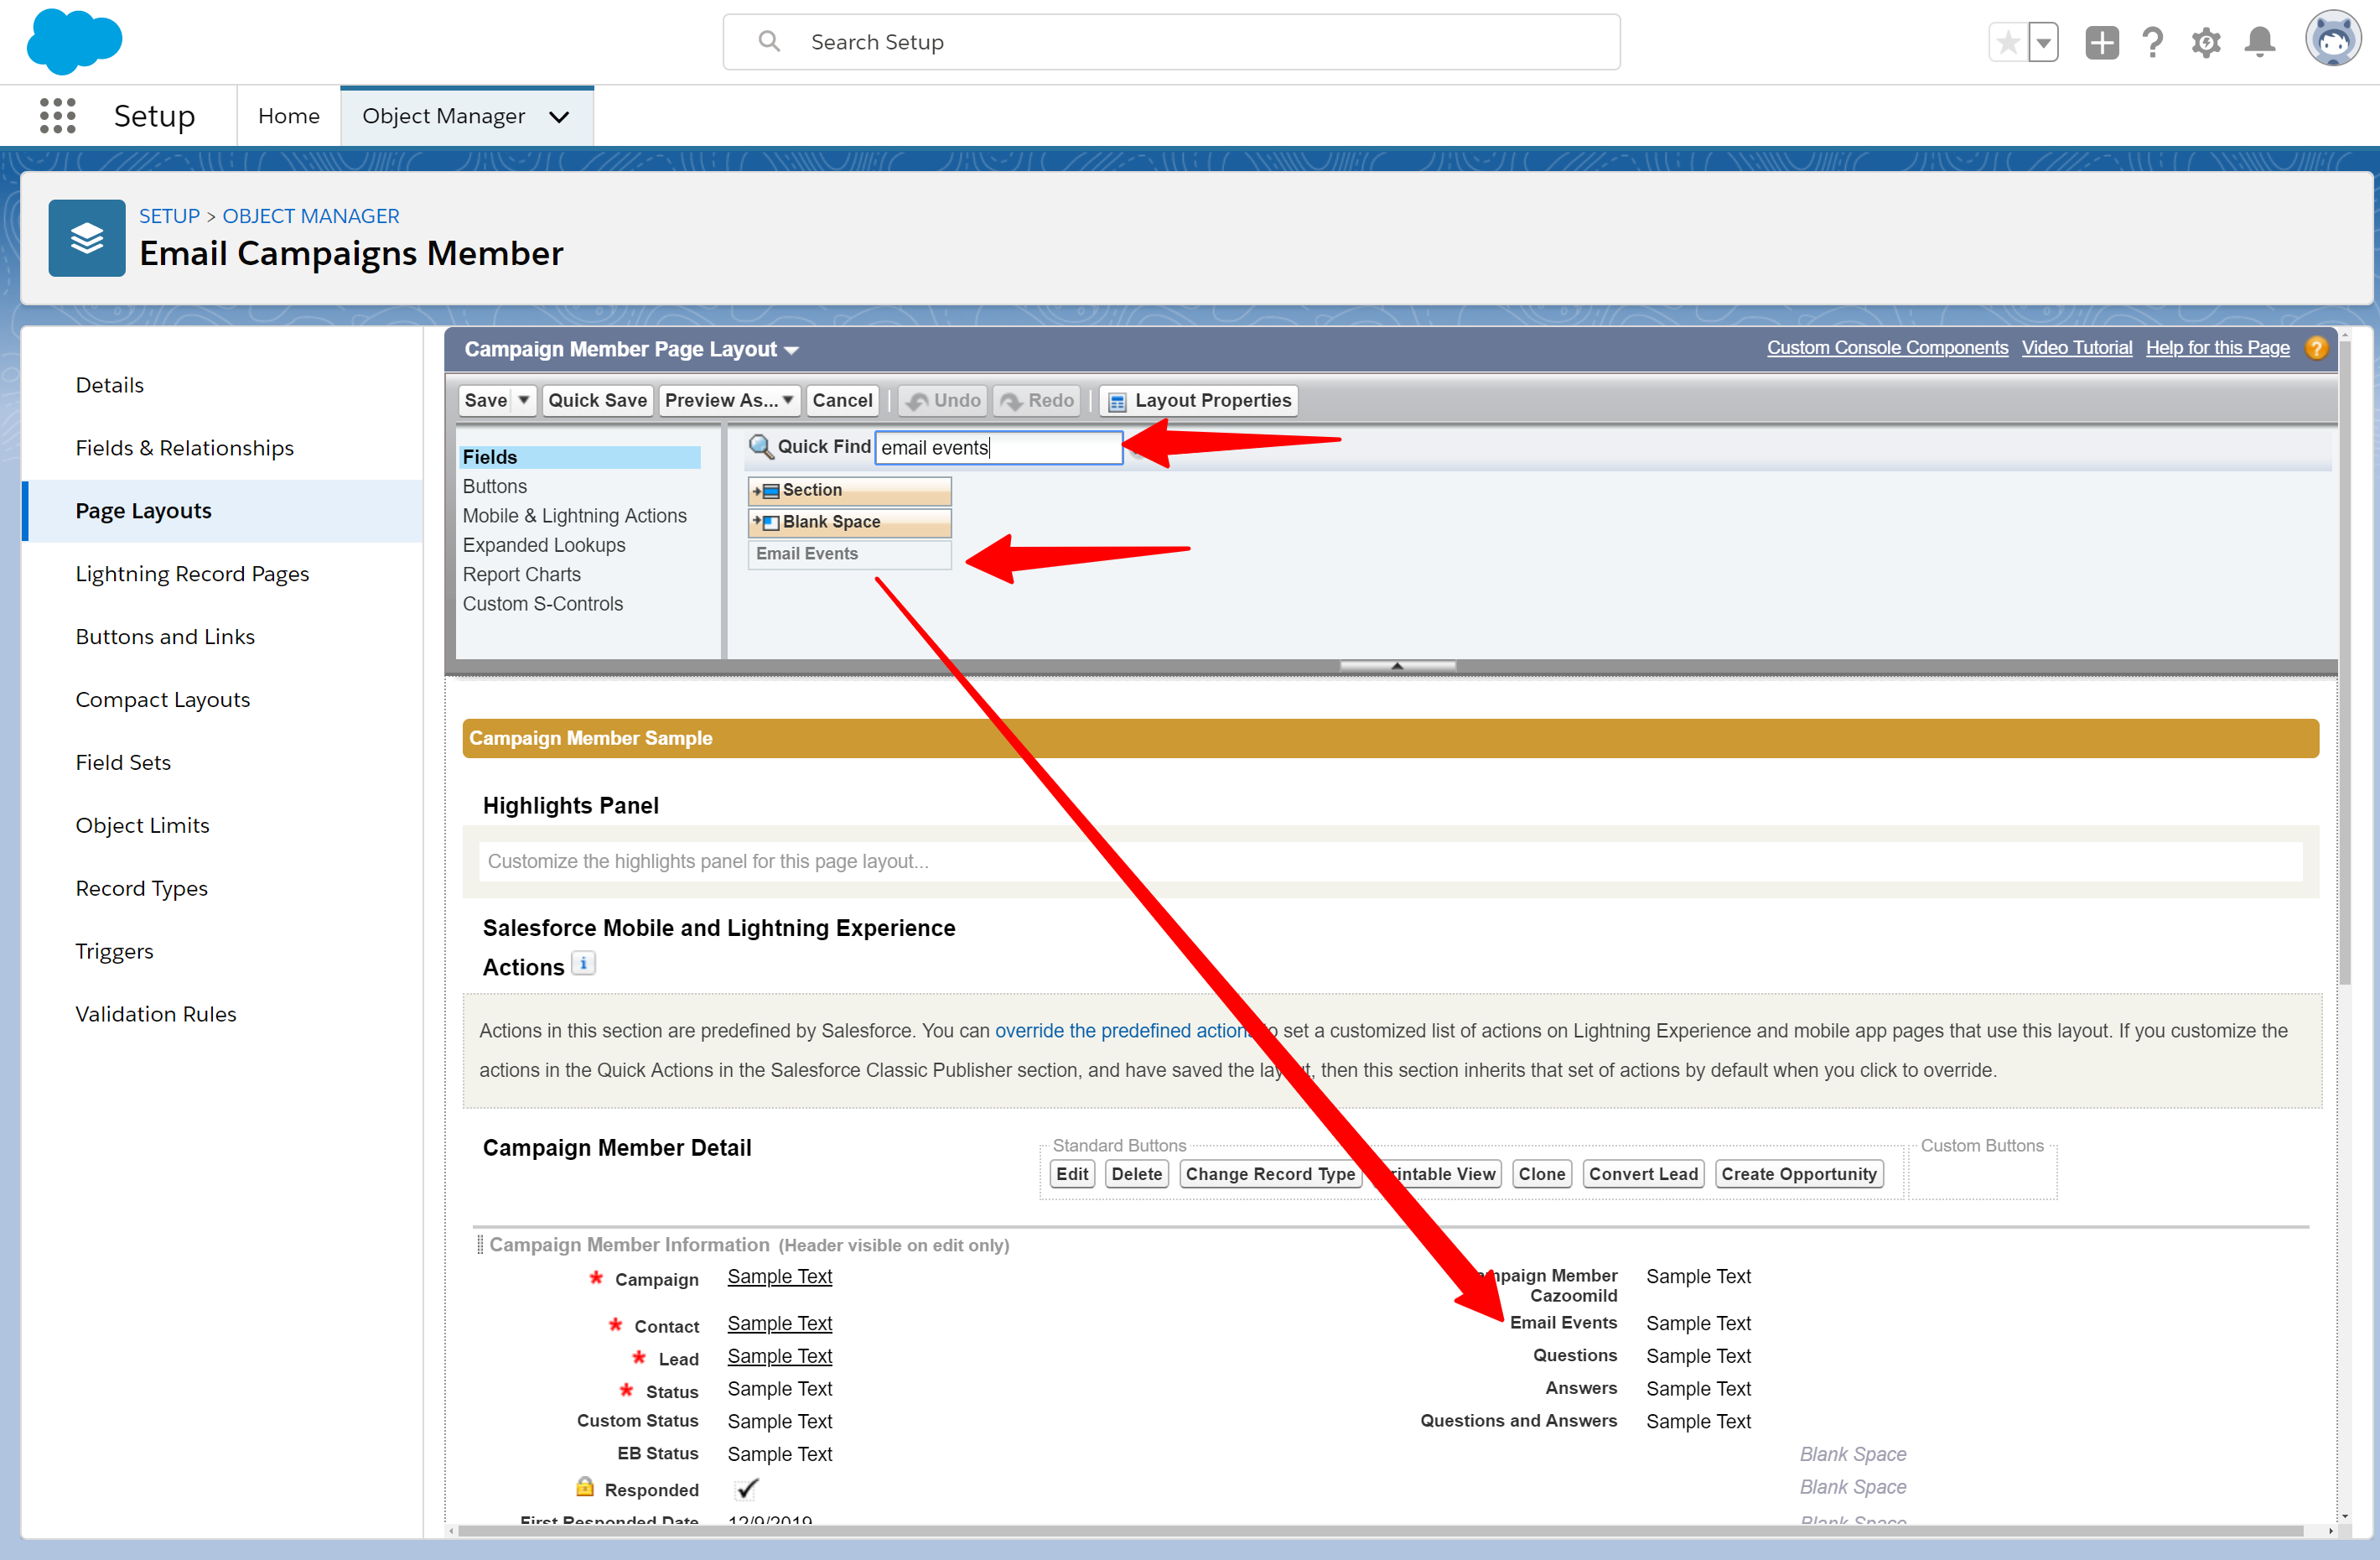The width and height of the screenshot is (2380, 1560).
Task: Click the orange help icon in layout header
Action: (x=2316, y=348)
